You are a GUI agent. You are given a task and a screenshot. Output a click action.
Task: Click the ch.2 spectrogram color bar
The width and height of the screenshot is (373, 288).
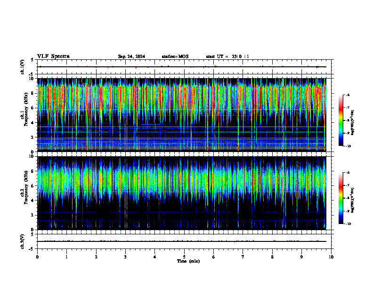(341, 198)
